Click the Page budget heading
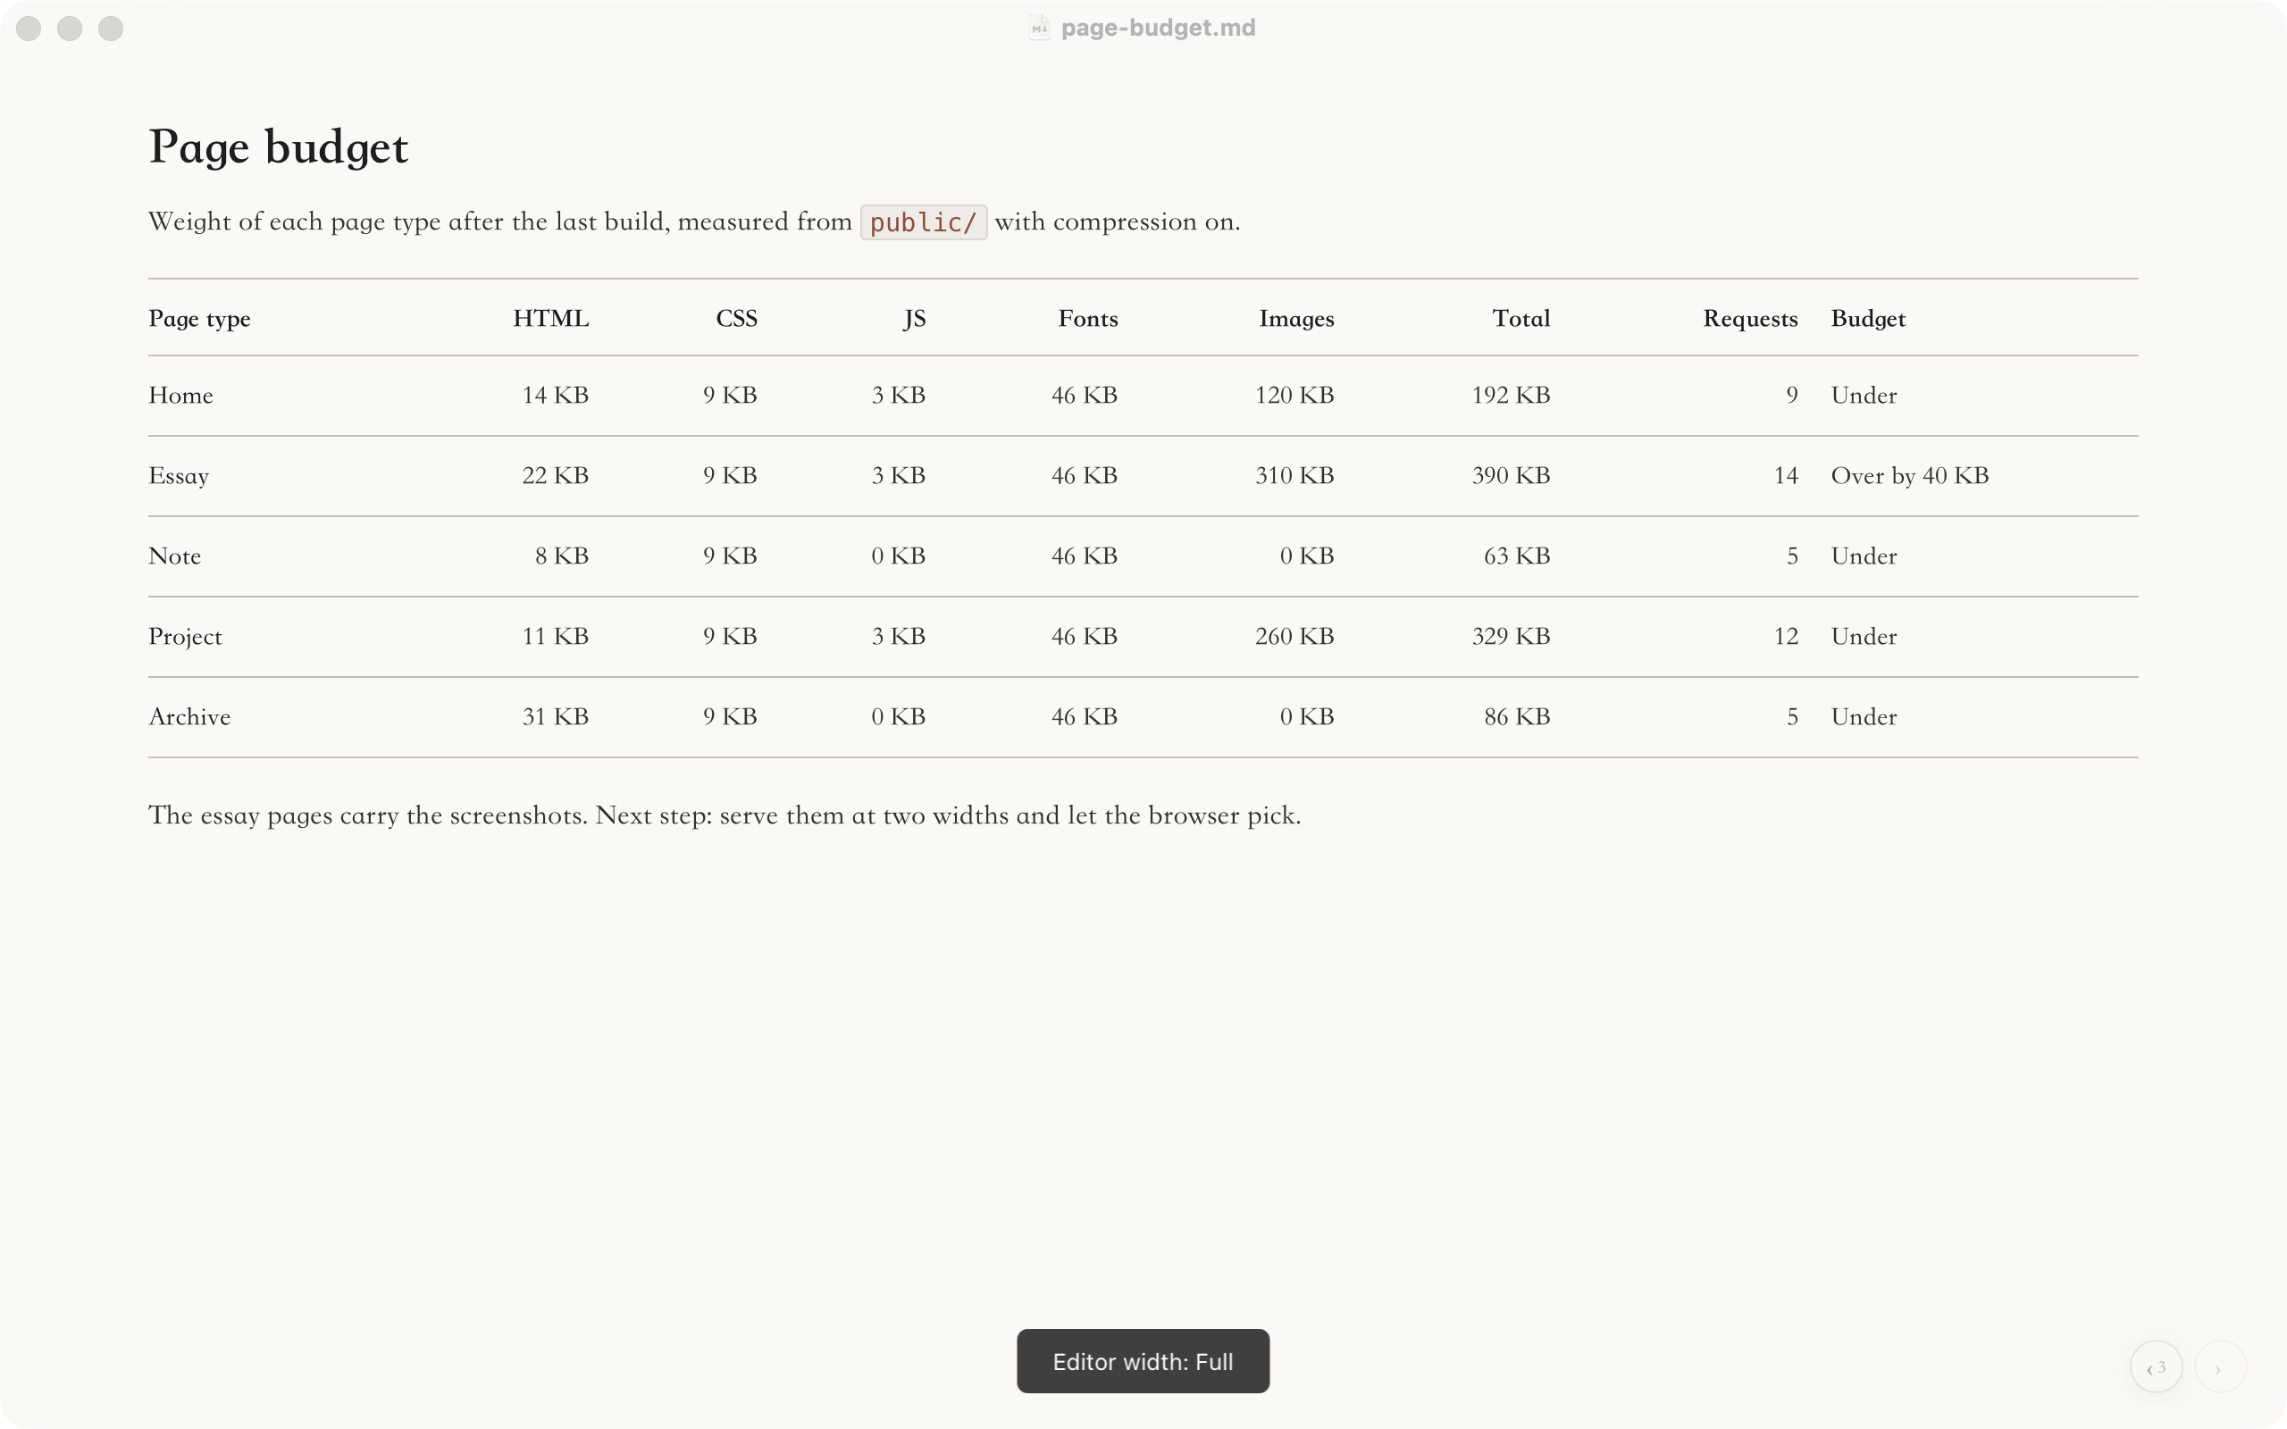This screenshot has height=1429, width=2287. pos(278,147)
